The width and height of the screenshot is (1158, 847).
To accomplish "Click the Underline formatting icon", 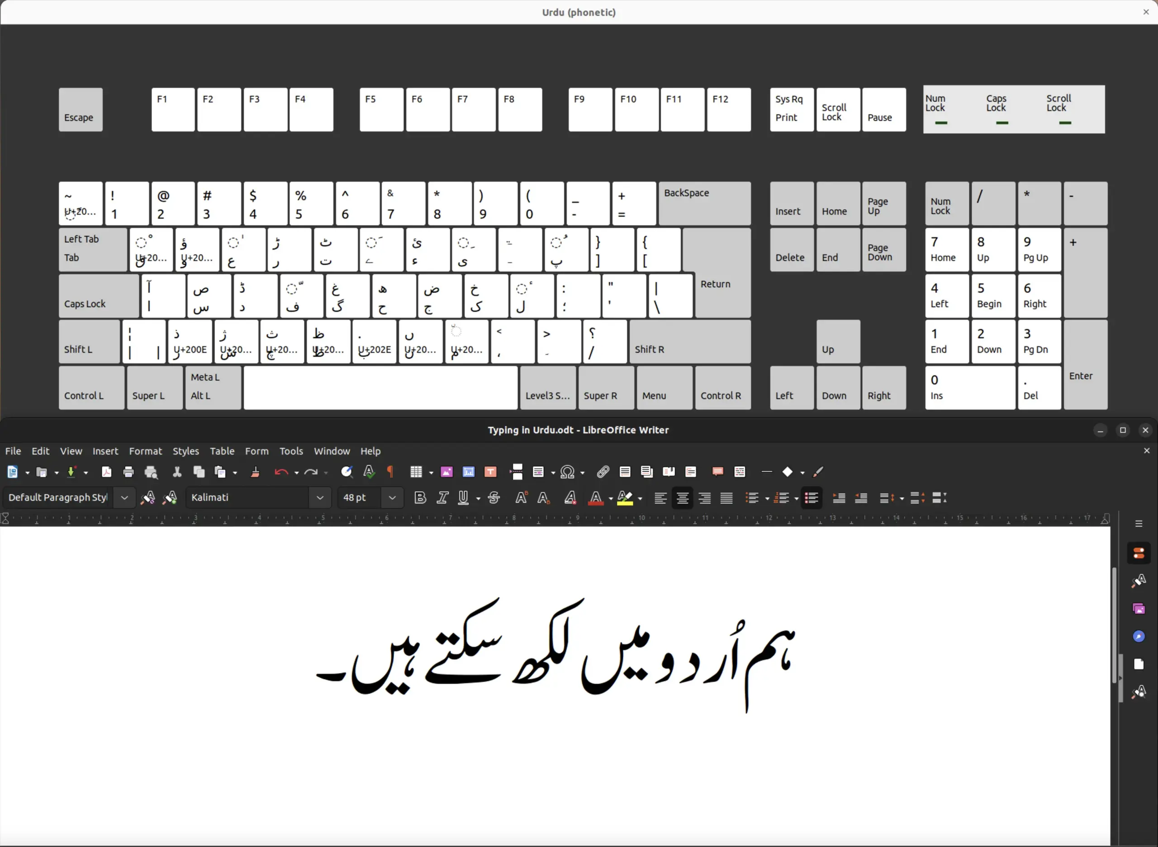I will (x=462, y=498).
